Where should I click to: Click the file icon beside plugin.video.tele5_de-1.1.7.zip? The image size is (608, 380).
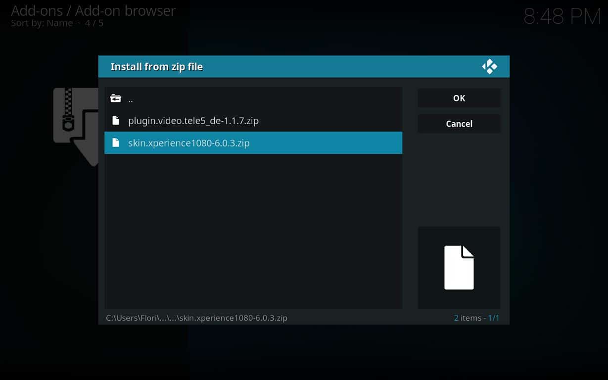(116, 120)
